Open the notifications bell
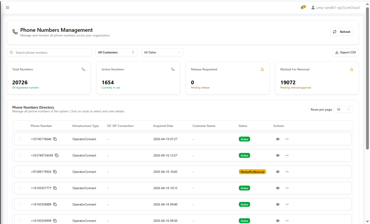 [303, 8]
